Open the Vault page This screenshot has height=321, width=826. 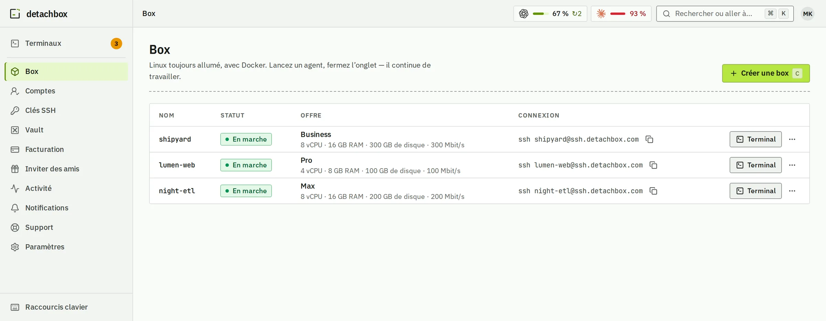(x=66, y=130)
